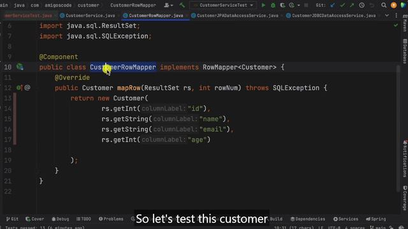Expand the profiler options dropdown arrow
The width and height of the screenshot is (408, 229).
tap(298, 5)
